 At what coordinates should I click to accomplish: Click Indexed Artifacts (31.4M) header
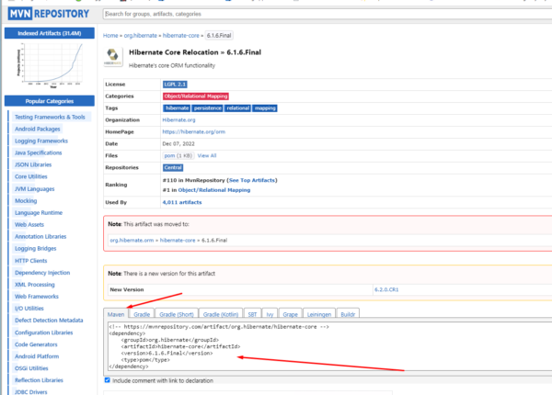[x=50, y=33]
